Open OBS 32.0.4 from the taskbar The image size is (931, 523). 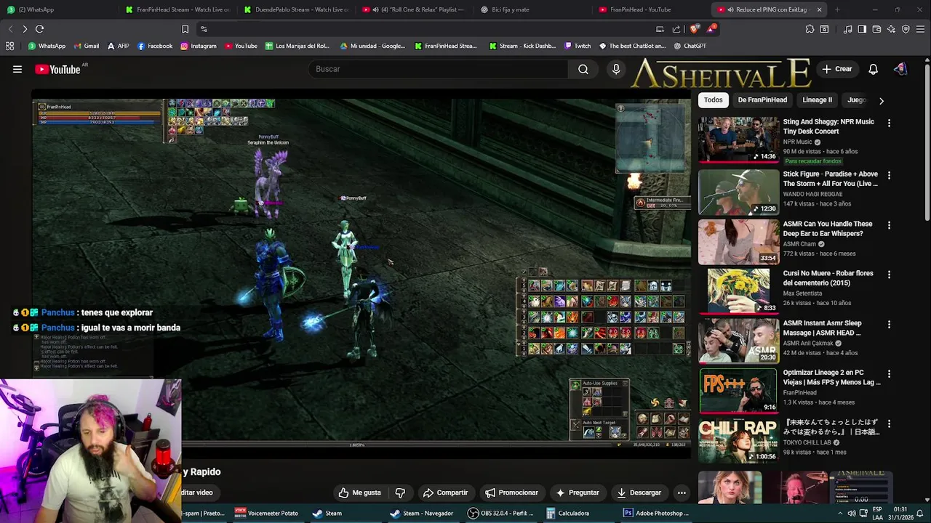tap(500, 513)
